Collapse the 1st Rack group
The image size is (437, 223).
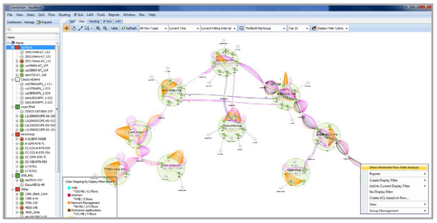(x=13, y=47)
